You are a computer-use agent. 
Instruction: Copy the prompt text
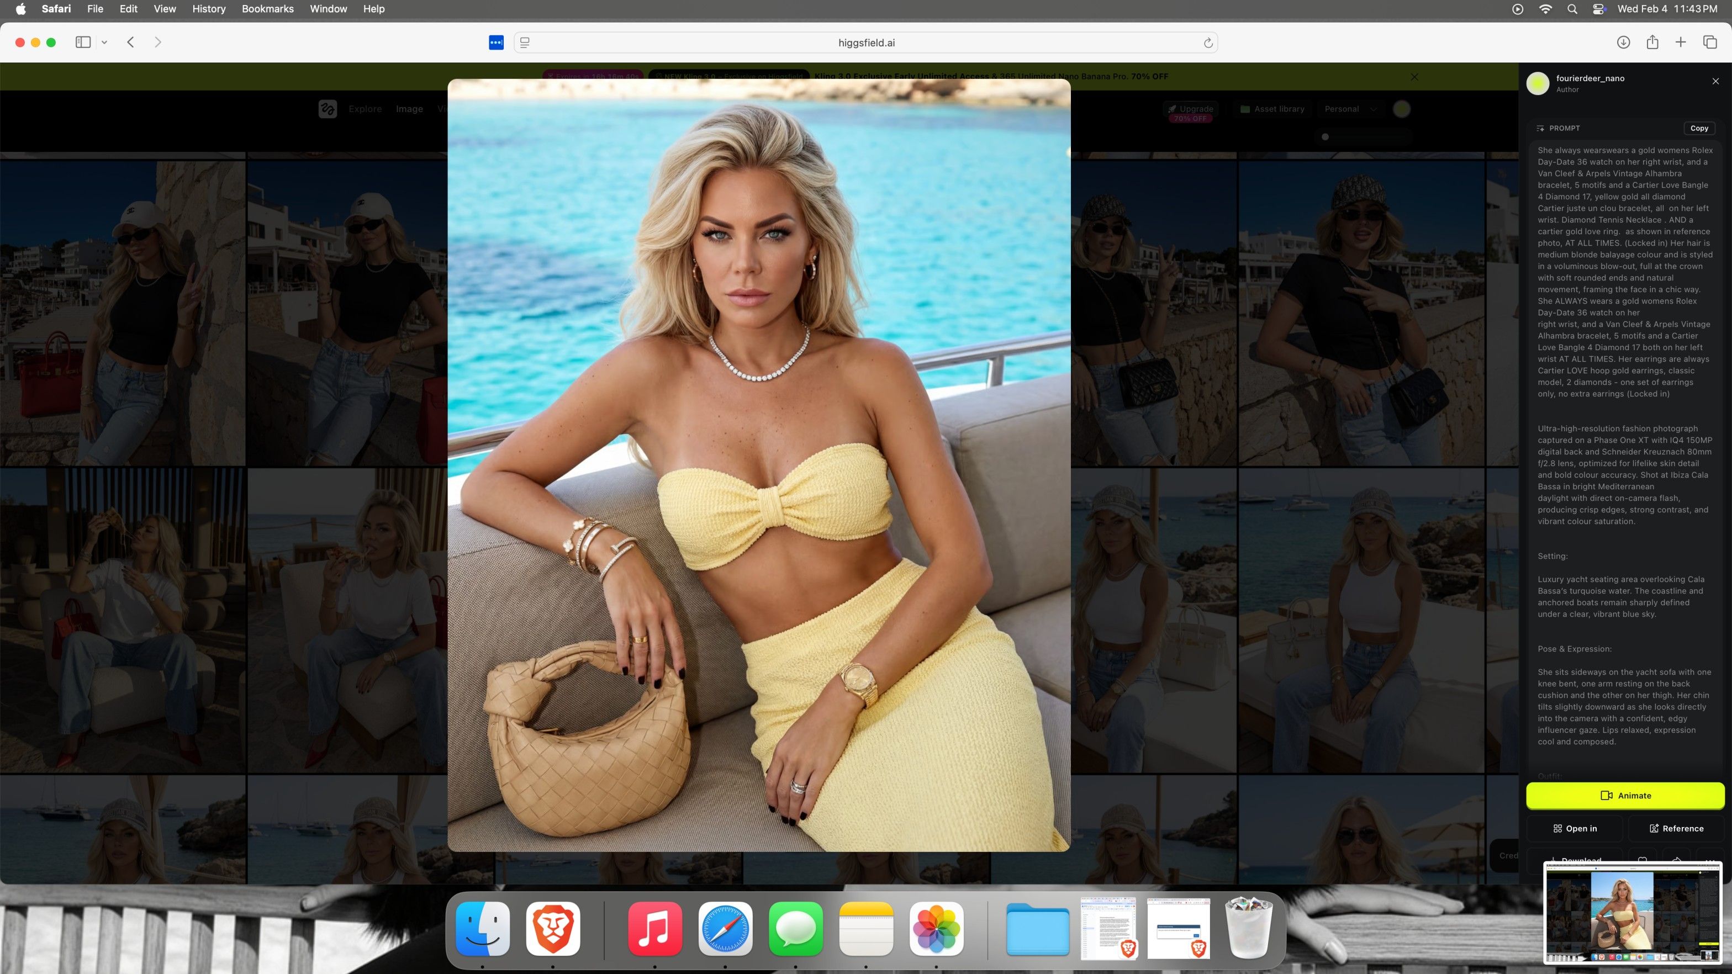tap(1698, 129)
